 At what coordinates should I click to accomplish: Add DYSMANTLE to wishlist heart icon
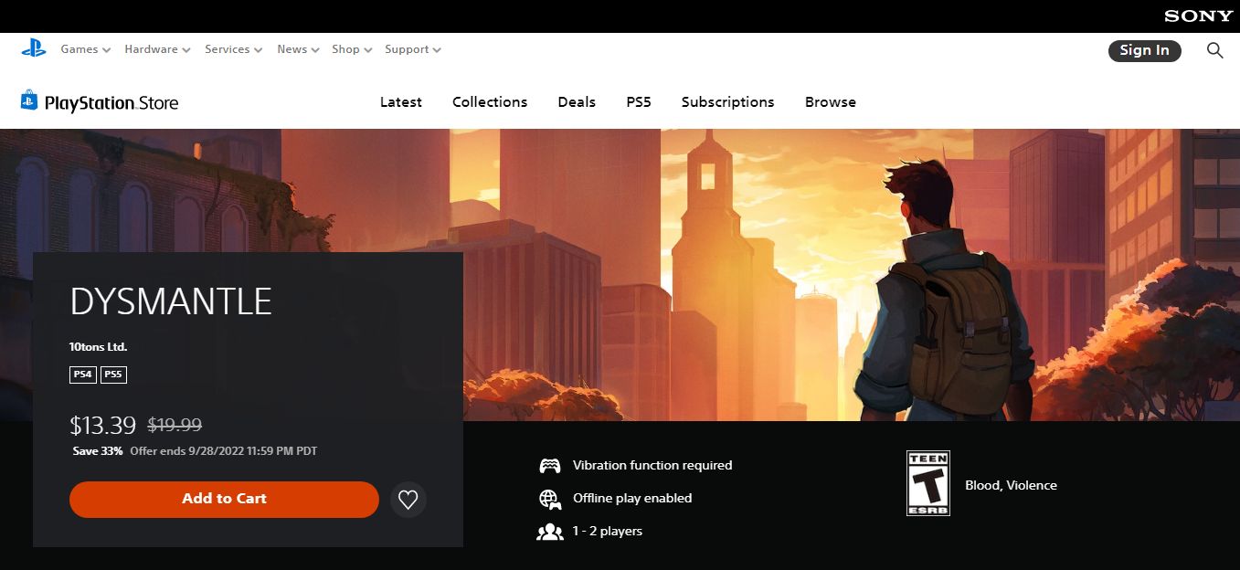pos(408,500)
